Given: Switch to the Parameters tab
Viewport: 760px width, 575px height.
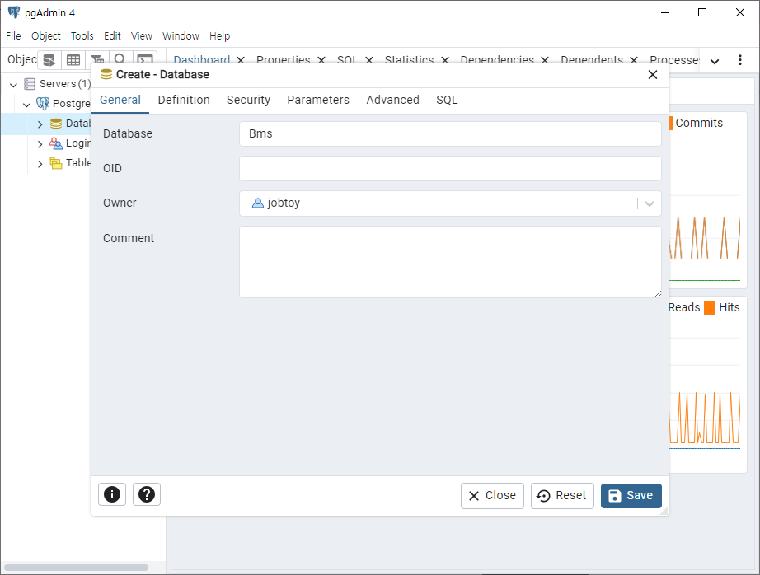Looking at the screenshot, I should click(x=318, y=100).
